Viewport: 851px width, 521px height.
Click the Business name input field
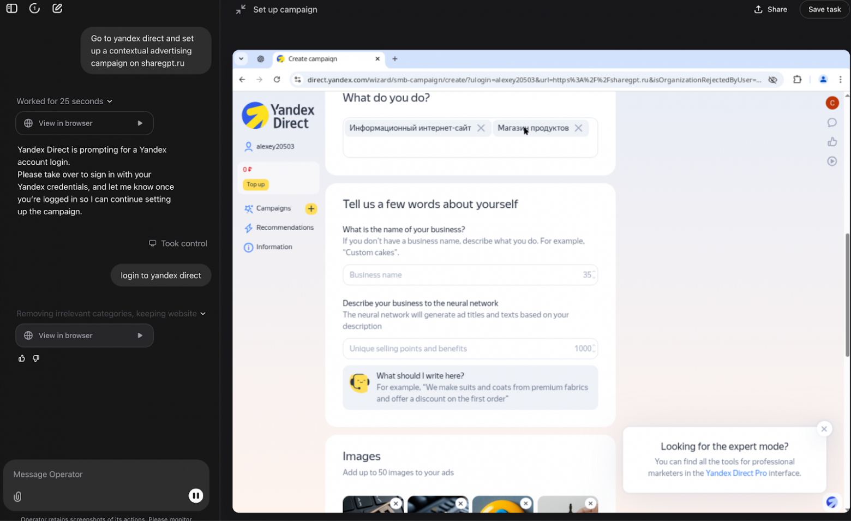[470, 275]
